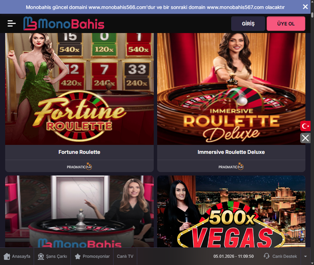The image size is (314, 265).
Task: Click the ÜYE OL signup button
Action: 286,24
